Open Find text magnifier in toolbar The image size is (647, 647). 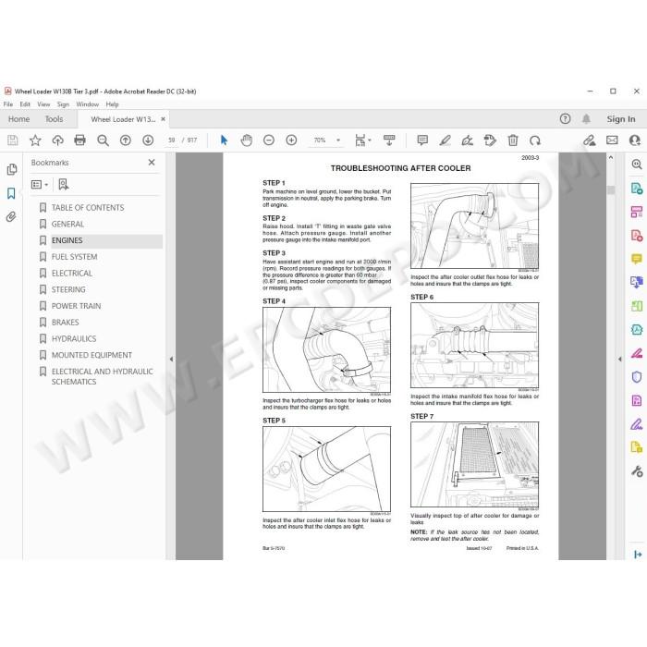(x=103, y=140)
